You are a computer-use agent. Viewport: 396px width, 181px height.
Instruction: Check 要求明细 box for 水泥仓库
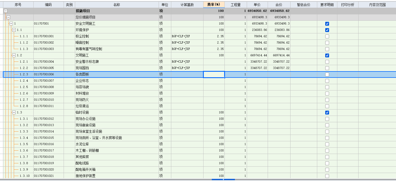click(327, 144)
